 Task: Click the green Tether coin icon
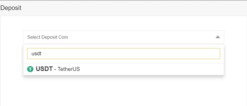(30, 69)
